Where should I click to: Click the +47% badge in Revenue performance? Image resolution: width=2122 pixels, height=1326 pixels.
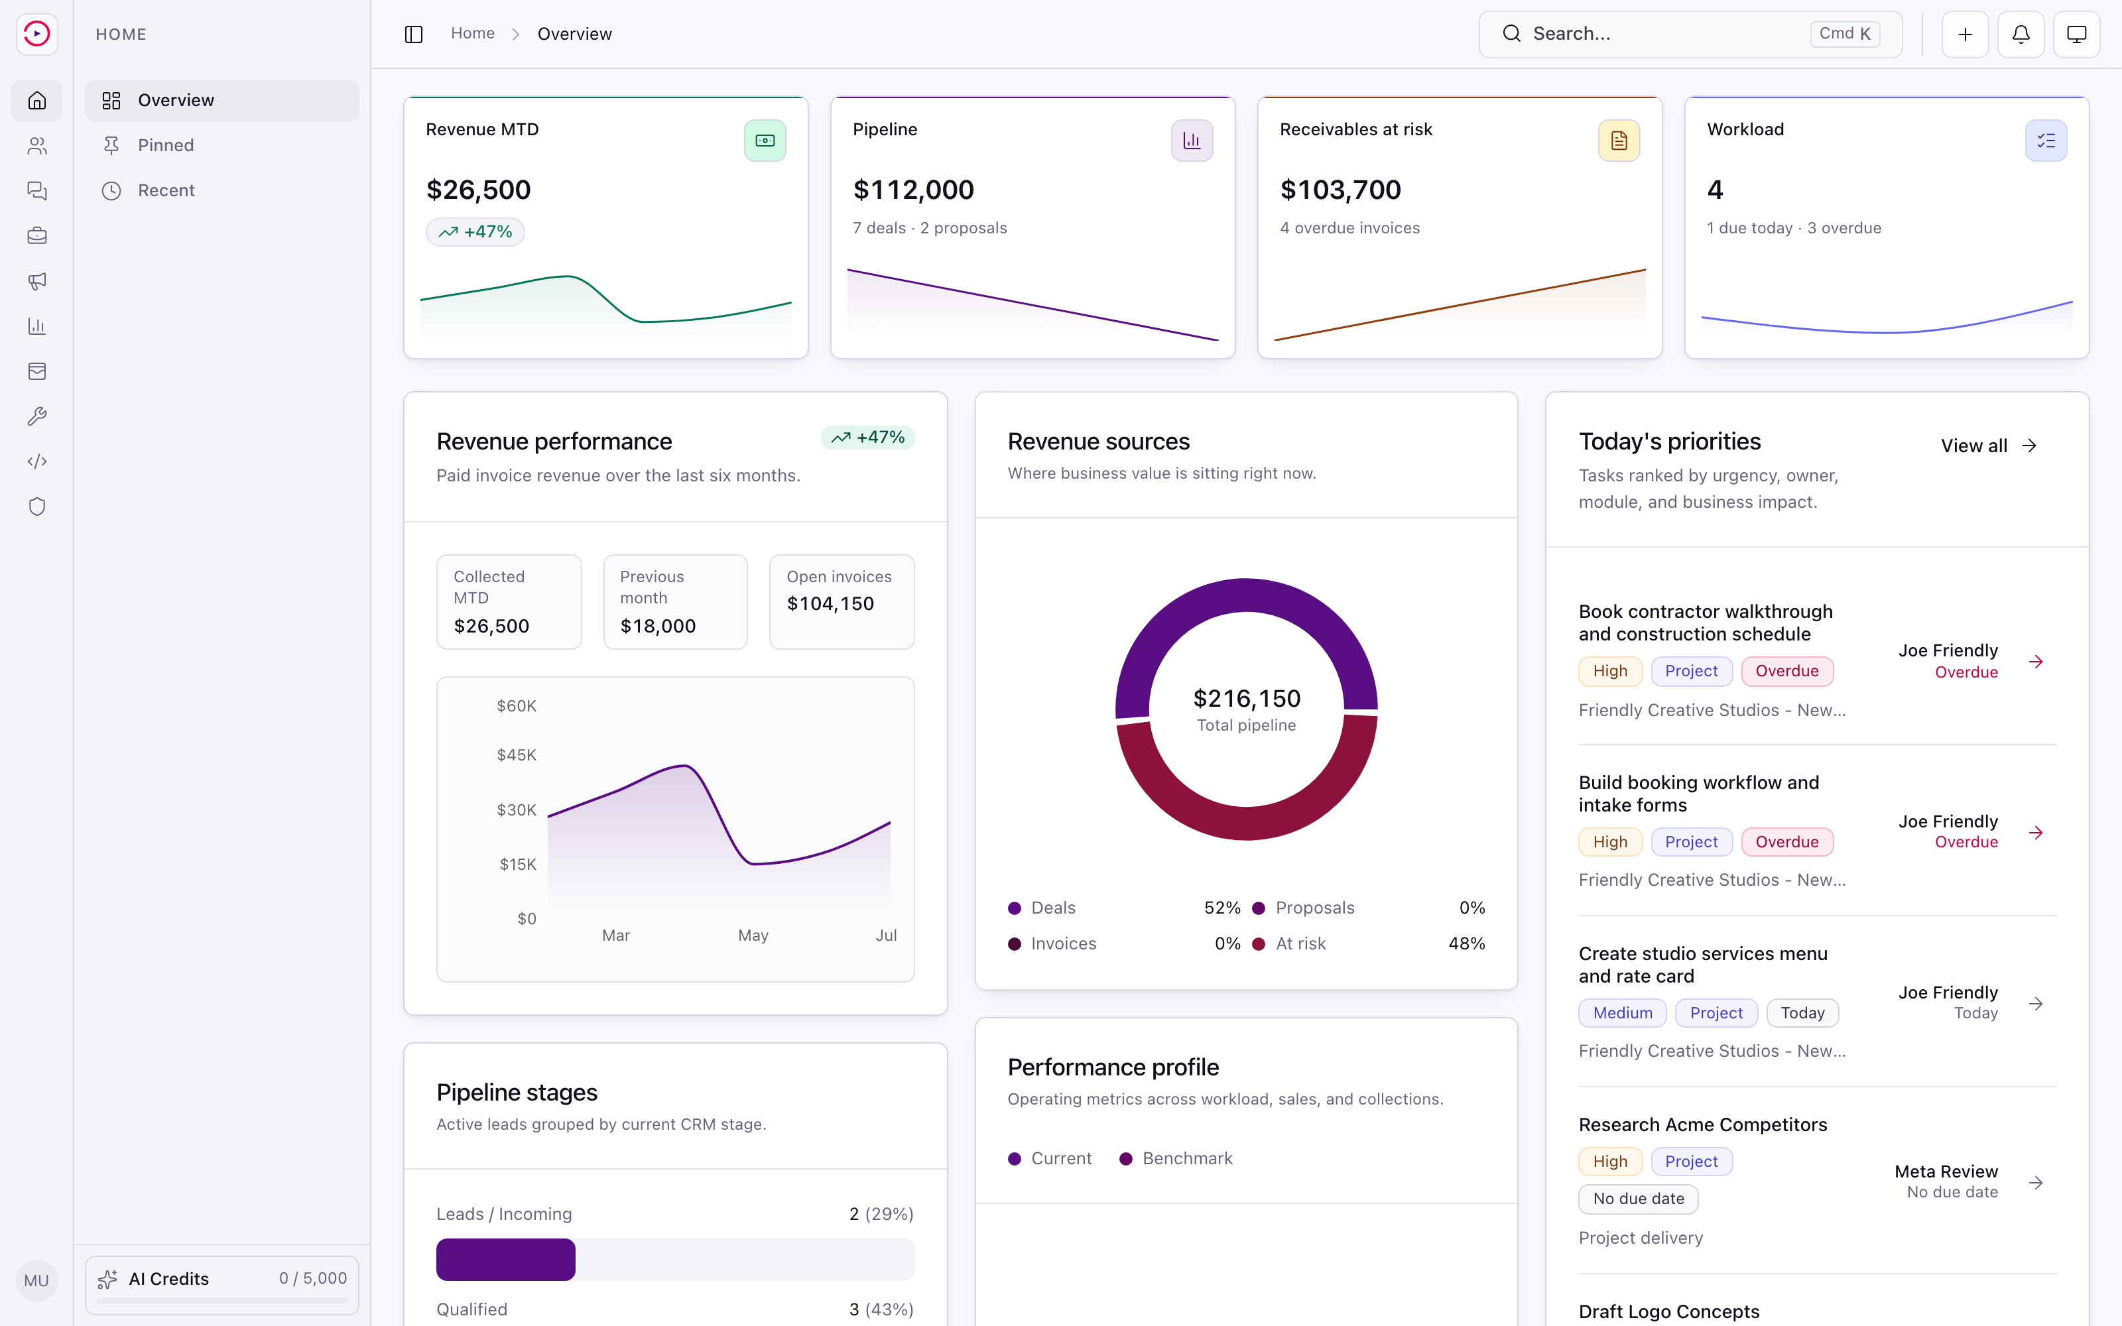(x=867, y=437)
